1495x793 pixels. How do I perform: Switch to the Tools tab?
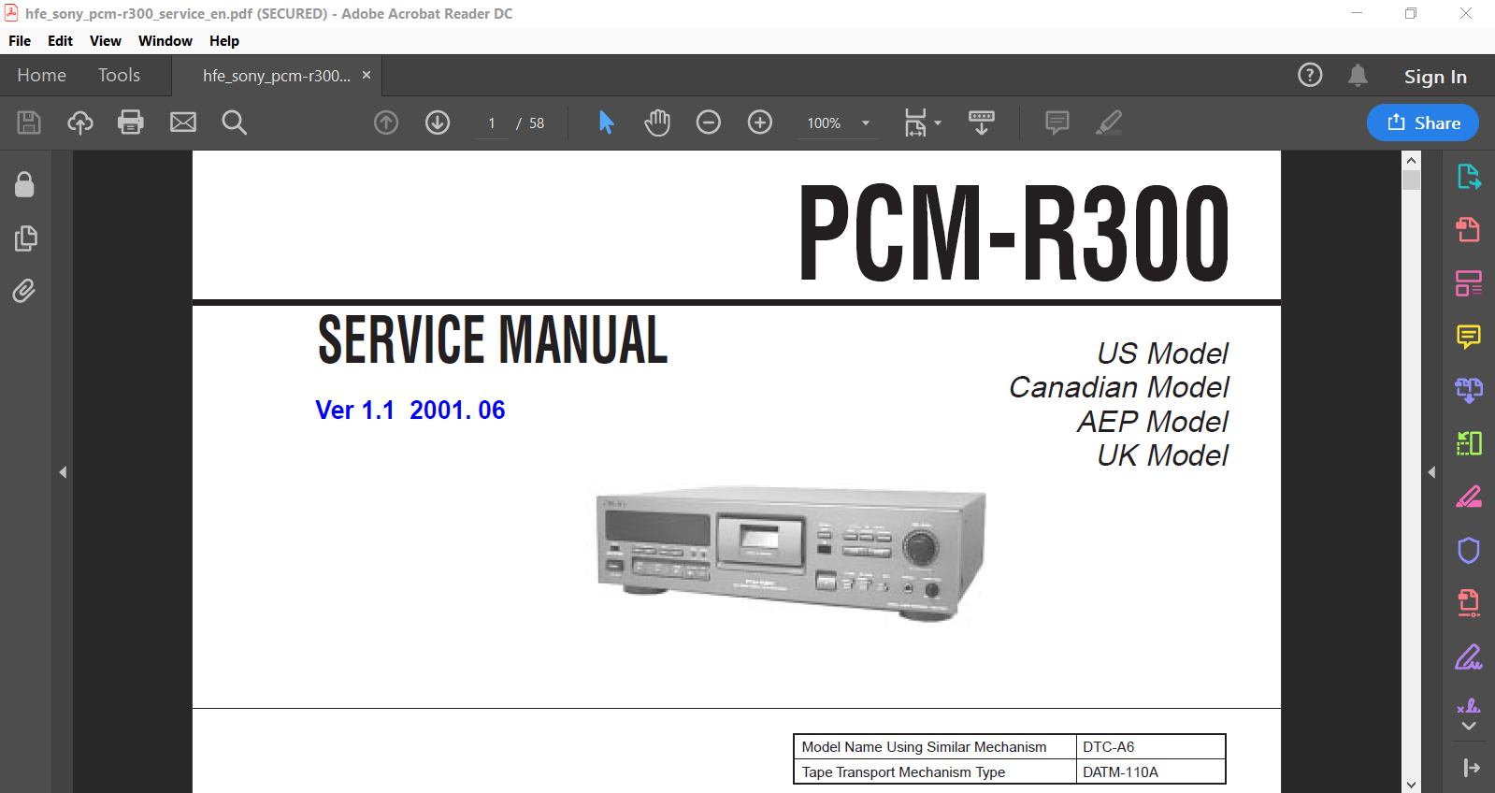119,75
